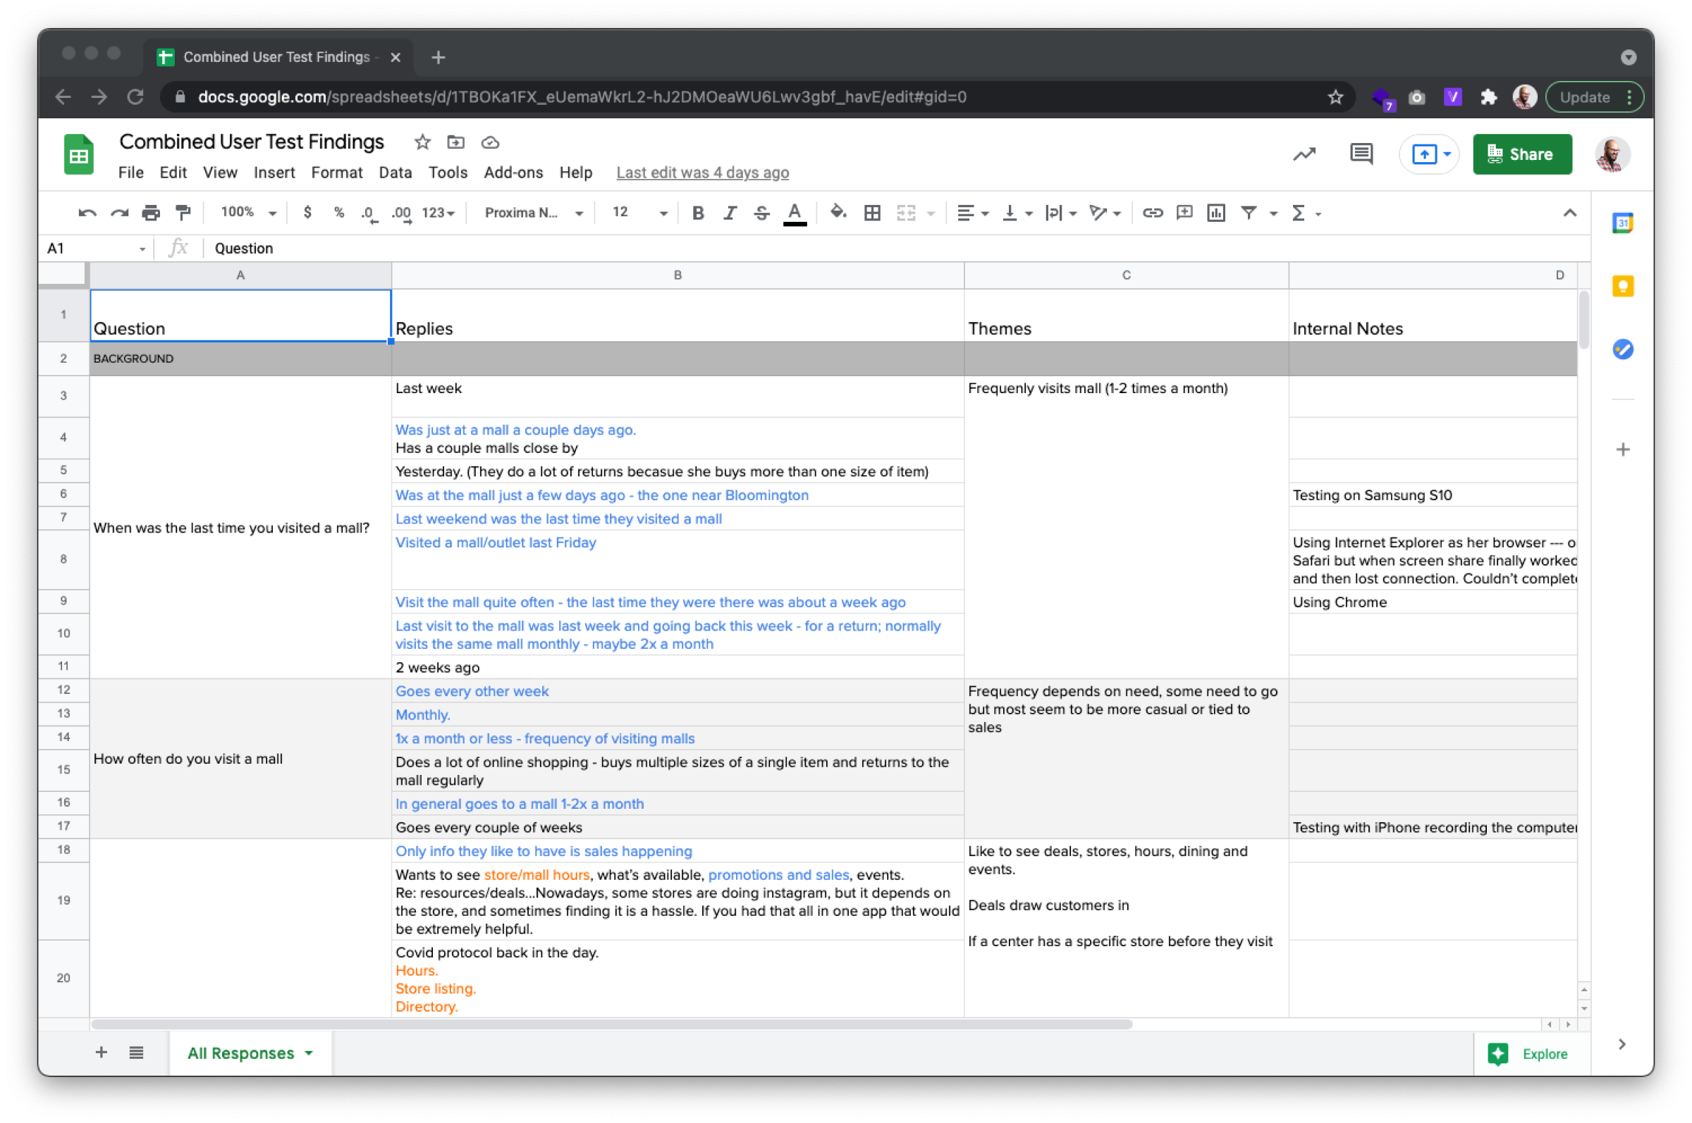Click the Bold formatting icon
The width and height of the screenshot is (1692, 1123).
(697, 212)
